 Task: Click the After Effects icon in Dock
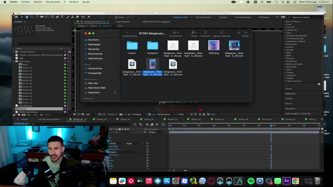point(287,181)
